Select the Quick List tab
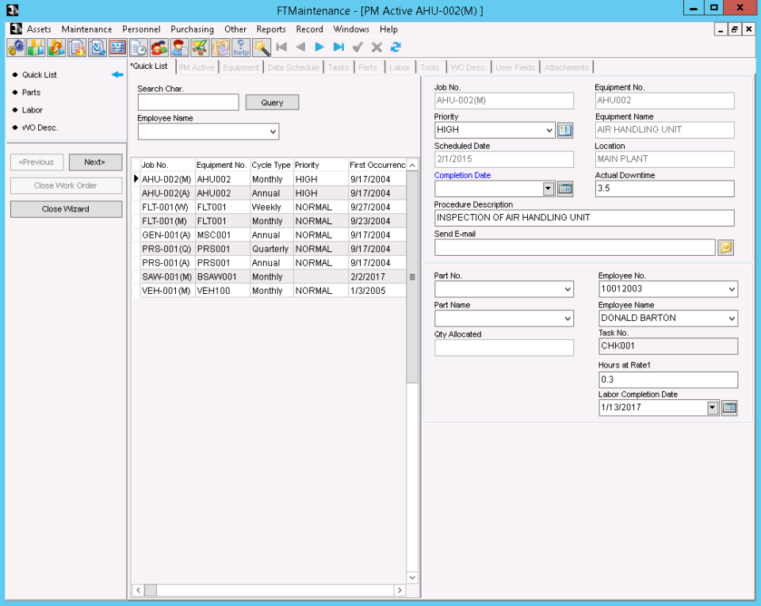This screenshot has height=606, width=761. point(150,67)
